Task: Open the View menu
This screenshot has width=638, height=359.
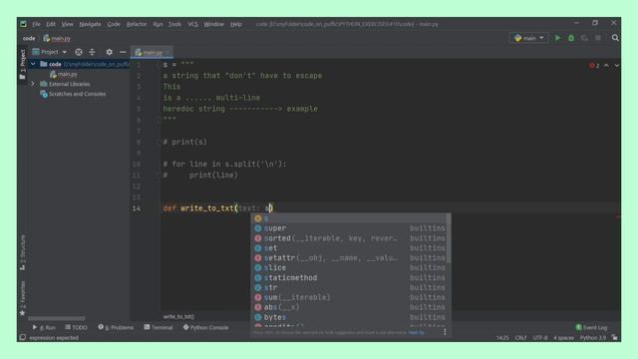Action: coord(67,24)
